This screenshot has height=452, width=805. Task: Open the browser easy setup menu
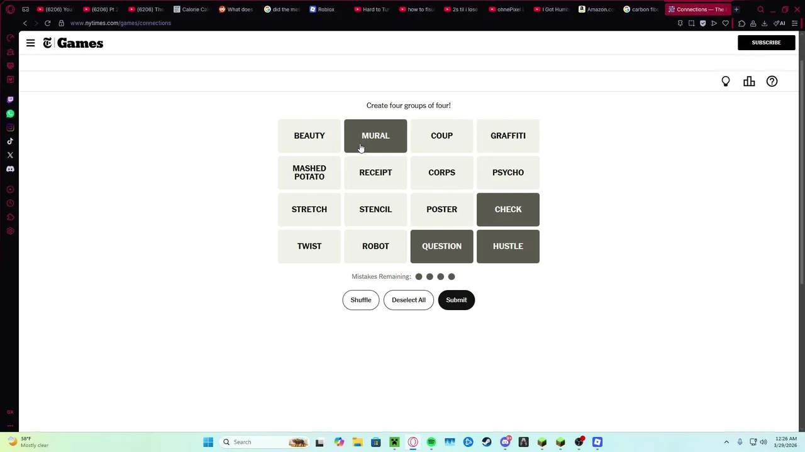pyautogui.click(x=795, y=23)
